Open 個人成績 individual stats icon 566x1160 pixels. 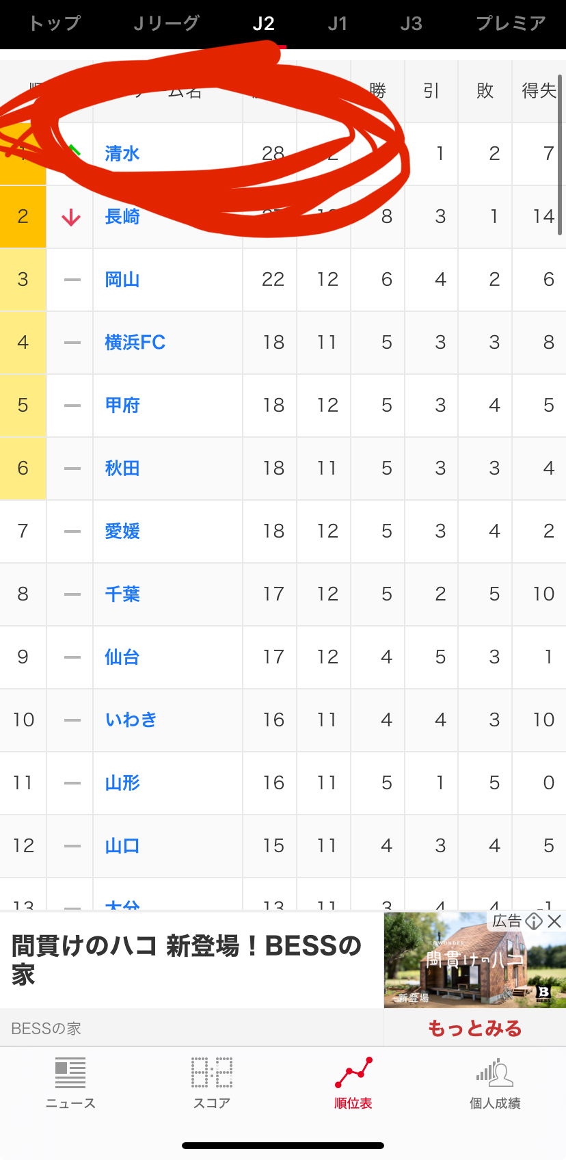pyautogui.click(x=495, y=1081)
